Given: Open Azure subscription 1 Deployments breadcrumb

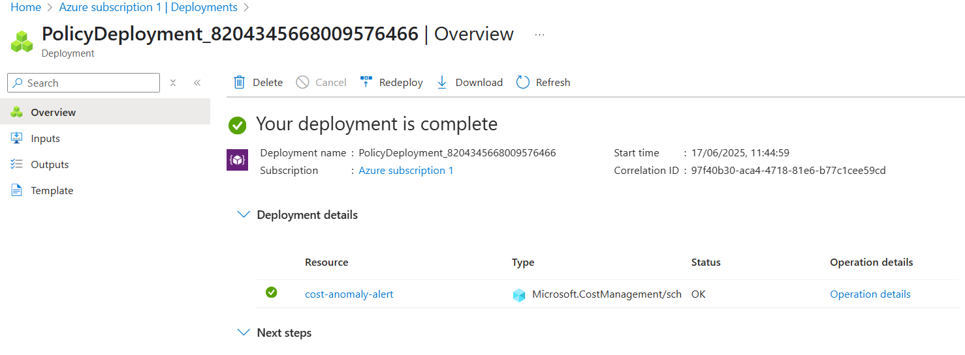Looking at the screenshot, I should pyautogui.click(x=148, y=7).
